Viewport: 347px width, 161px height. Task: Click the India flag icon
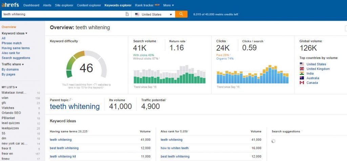click(x=302, y=73)
